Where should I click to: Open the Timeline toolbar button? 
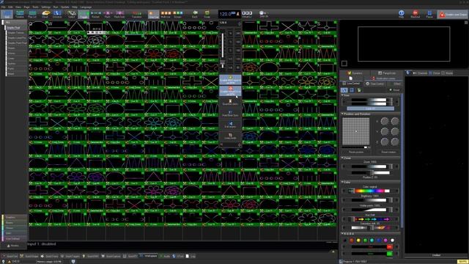coord(20,14)
